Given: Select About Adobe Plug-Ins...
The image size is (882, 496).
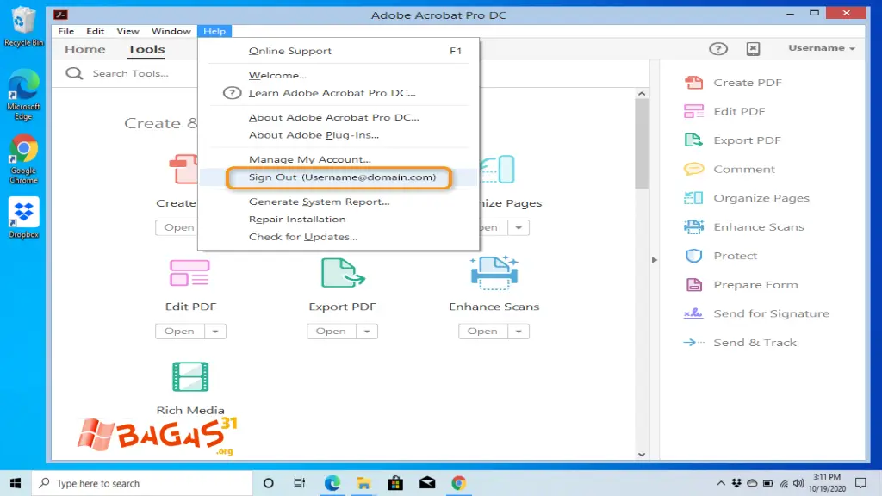Looking at the screenshot, I should coord(338,135).
